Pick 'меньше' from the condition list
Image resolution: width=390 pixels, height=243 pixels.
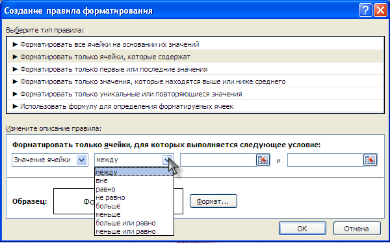[x=134, y=214]
